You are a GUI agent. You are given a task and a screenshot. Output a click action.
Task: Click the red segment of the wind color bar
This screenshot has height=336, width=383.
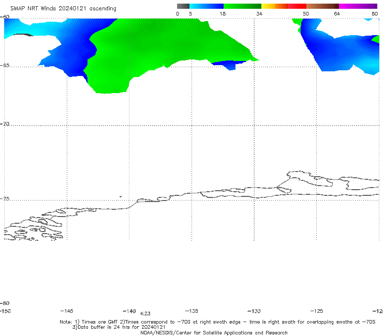point(297,6)
